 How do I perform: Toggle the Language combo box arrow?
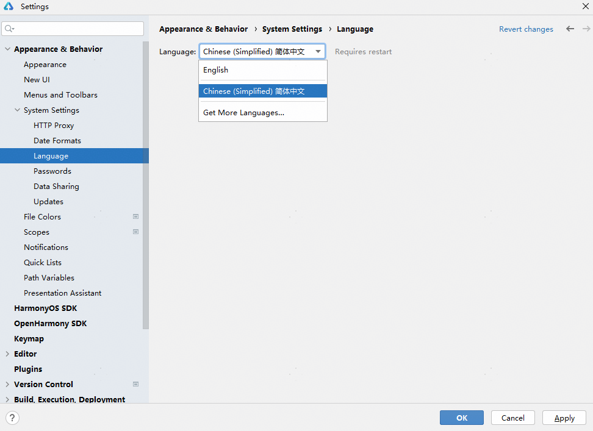coord(318,52)
